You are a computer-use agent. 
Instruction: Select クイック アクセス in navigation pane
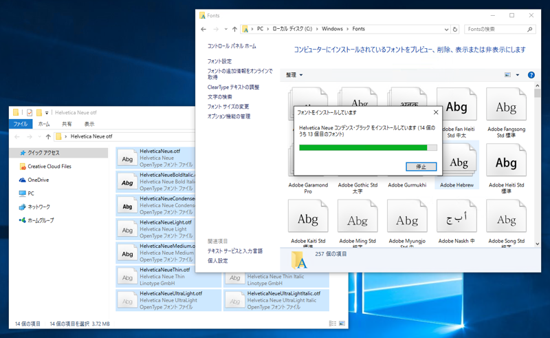[58, 153]
